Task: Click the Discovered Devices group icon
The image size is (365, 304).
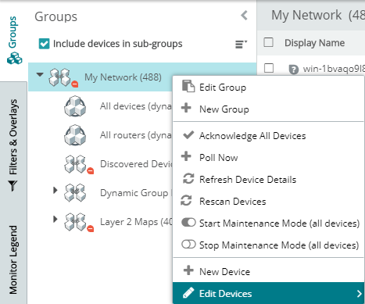Action: (79, 164)
